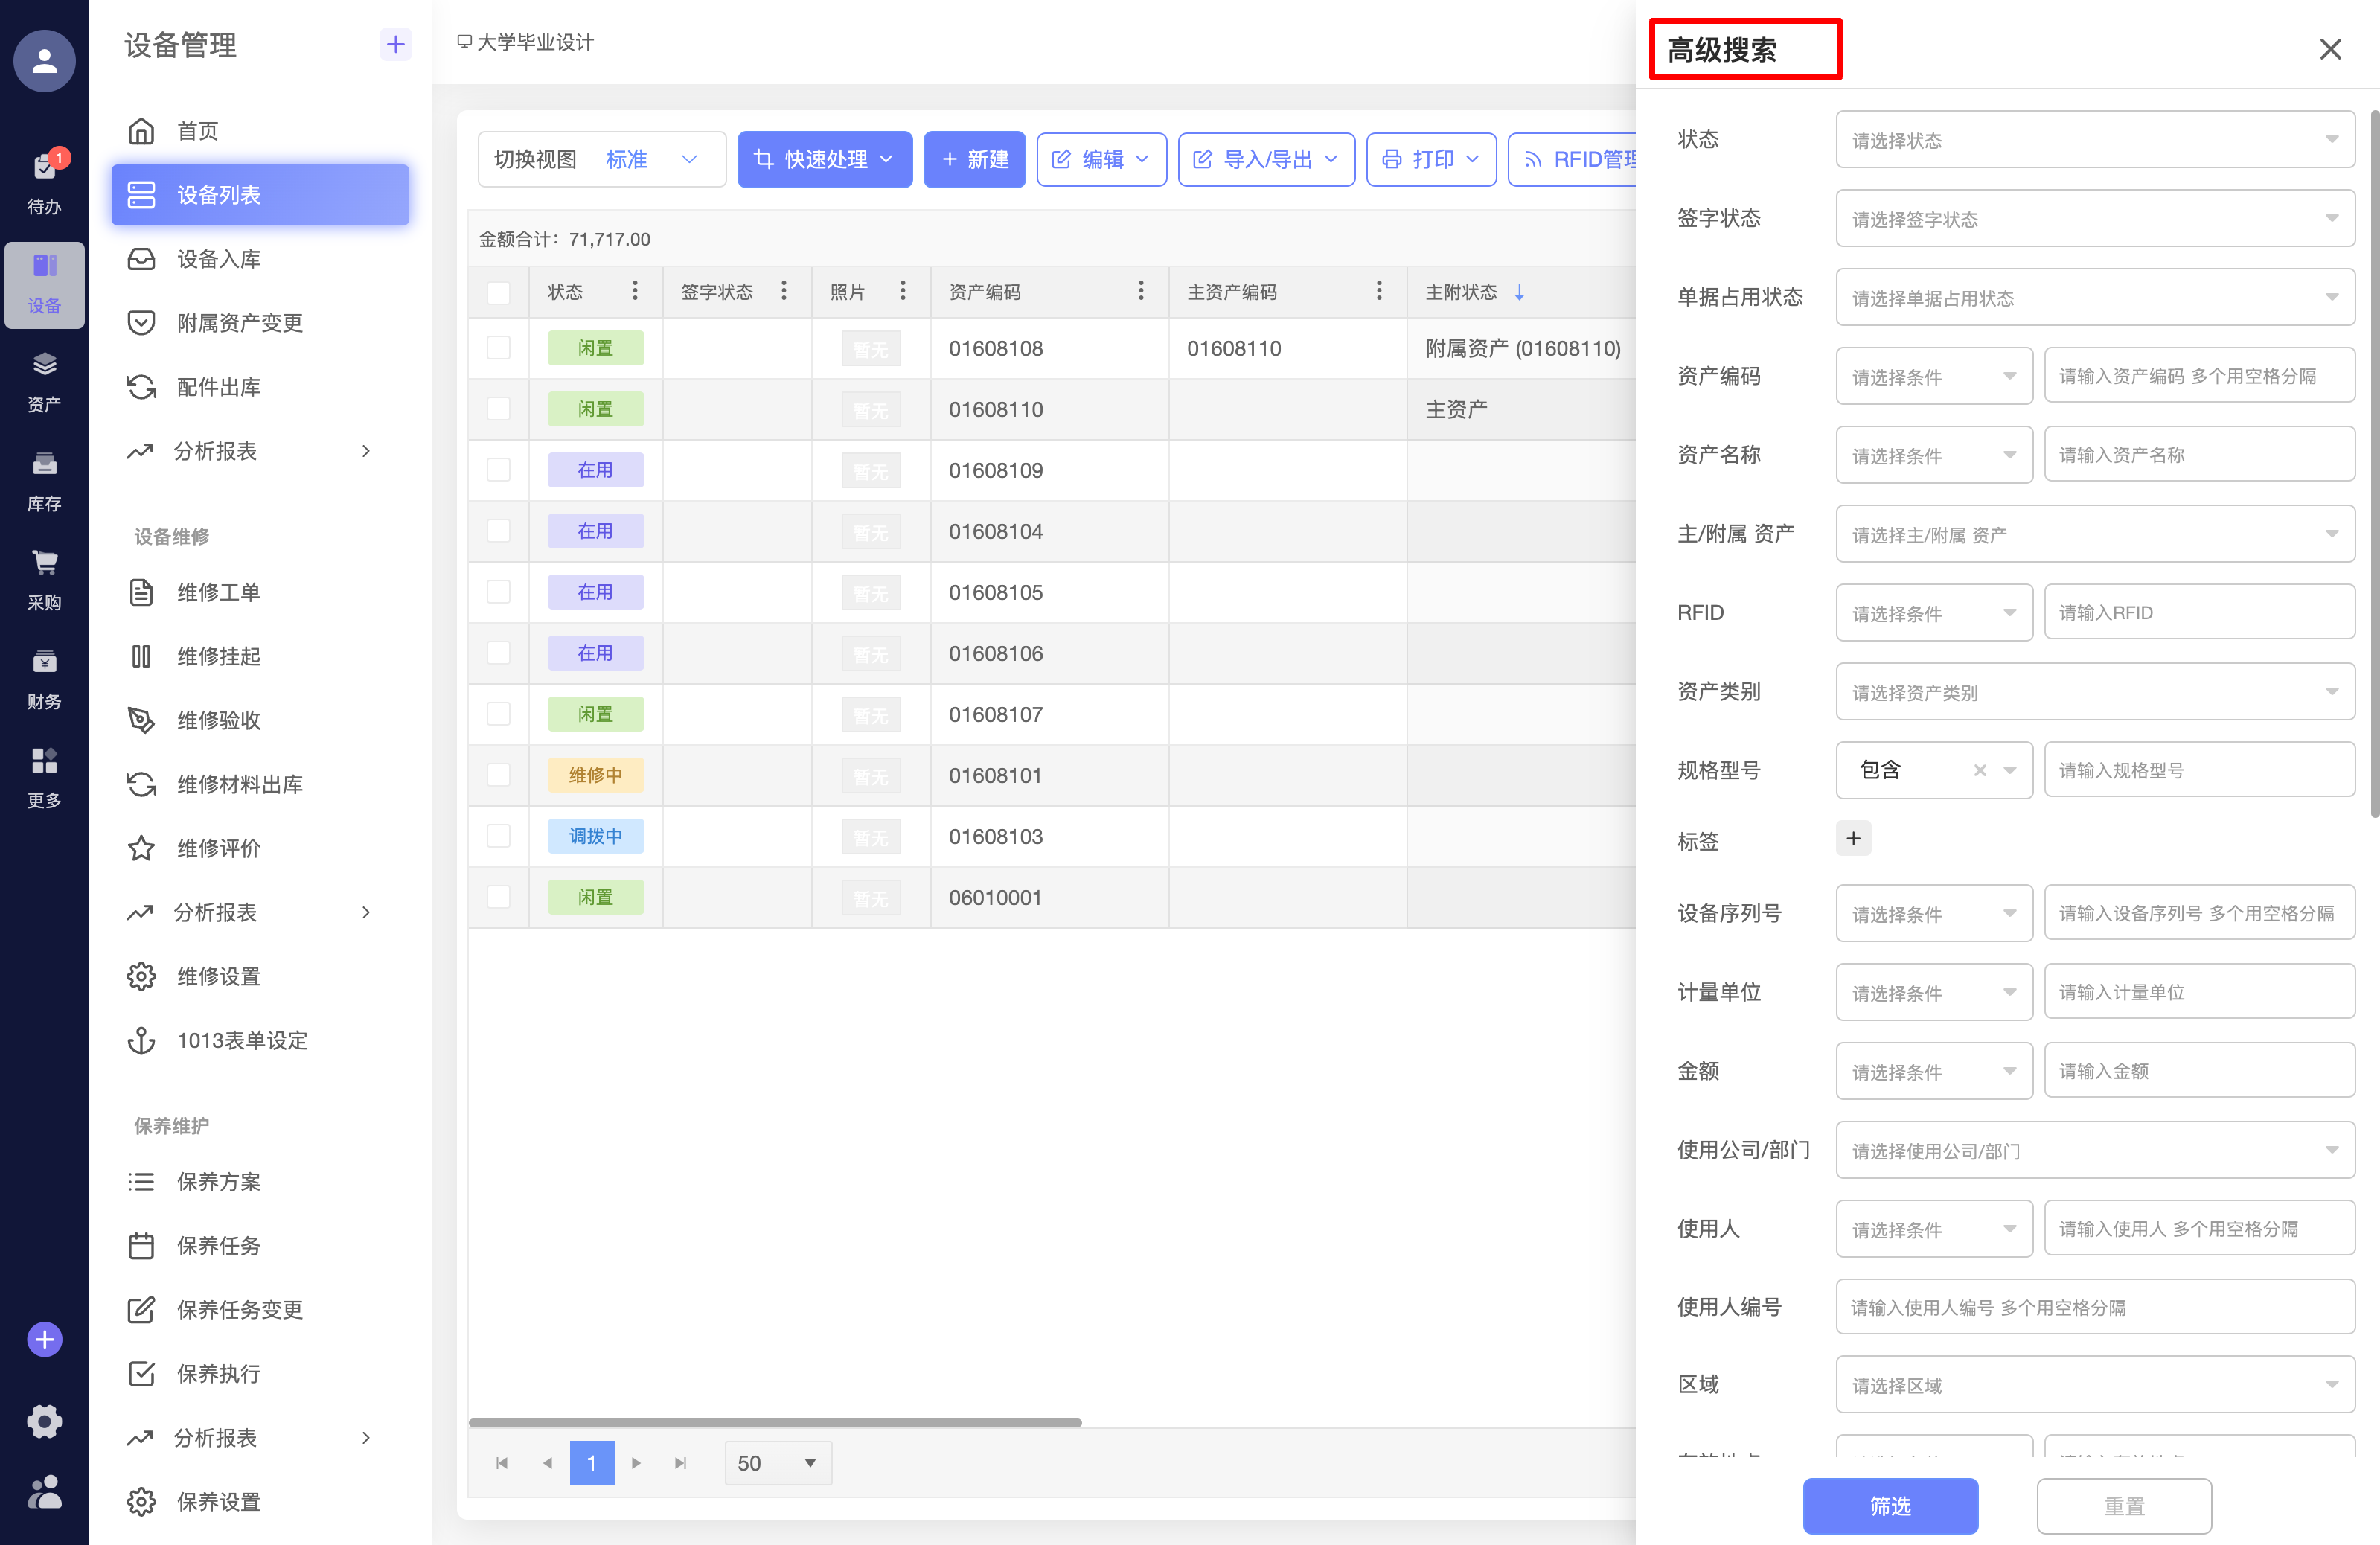Check the row for asset 01608101
Screen dimensions: 2380x1545
tap(498, 775)
